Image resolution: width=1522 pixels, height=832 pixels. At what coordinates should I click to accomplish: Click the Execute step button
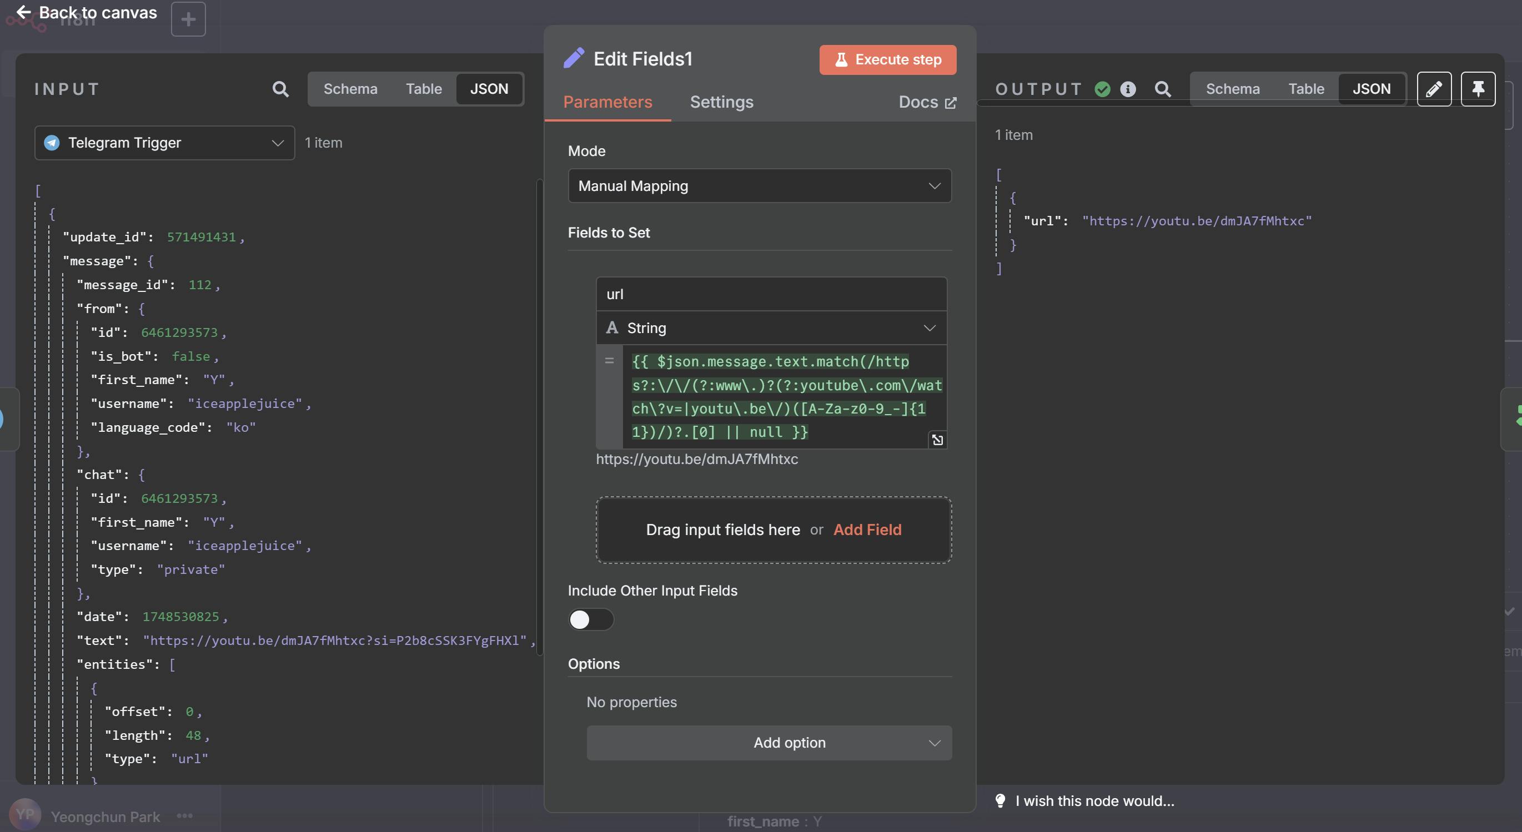click(x=887, y=59)
